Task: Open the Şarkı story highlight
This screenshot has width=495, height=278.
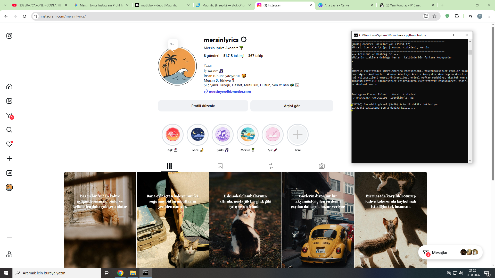Action: pyautogui.click(x=222, y=135)
